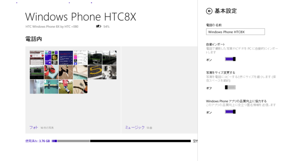Open the bicycle wheel photo thumbnail
Screen dimensions: 287x161
tap(80, 87)
